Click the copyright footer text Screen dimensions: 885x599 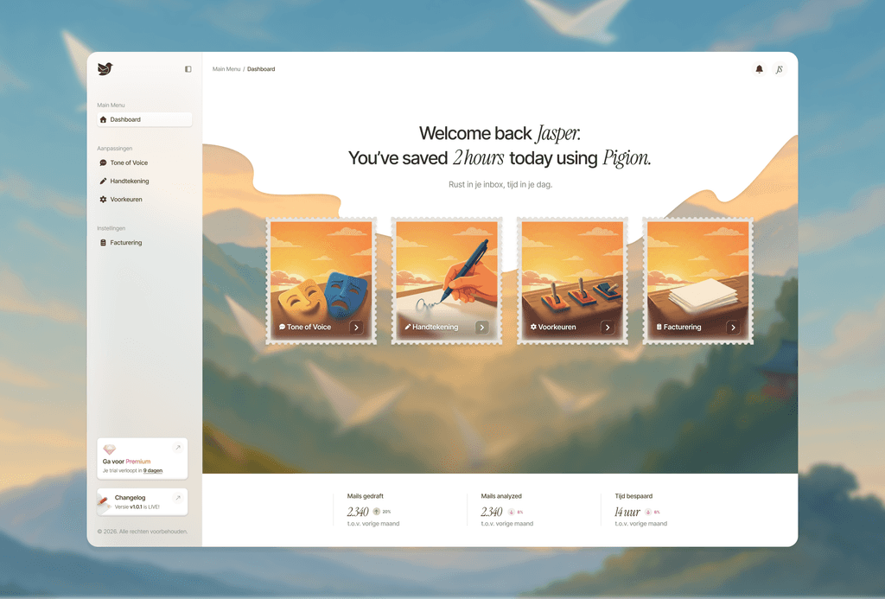click(143, 532)
